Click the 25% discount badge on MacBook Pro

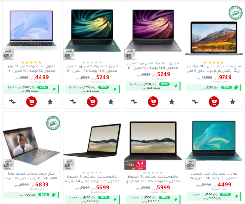point(226,87)
